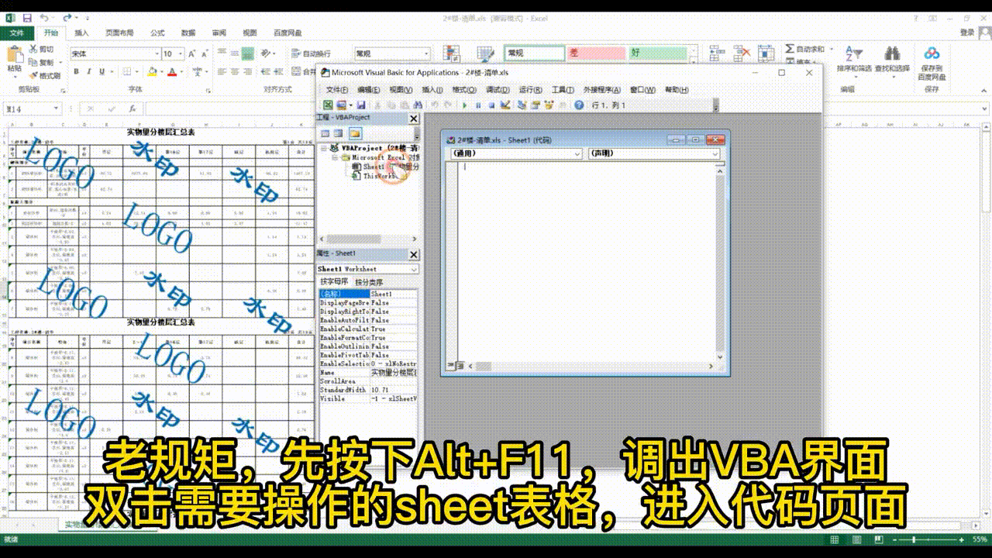
Task: Toggle Folders icon in project panel
Action: (355, 133)
